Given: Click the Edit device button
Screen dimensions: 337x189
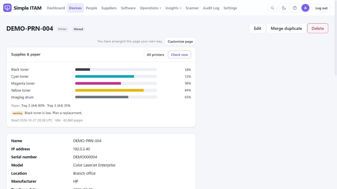Looking at the screenshot, I should (258, 28).
